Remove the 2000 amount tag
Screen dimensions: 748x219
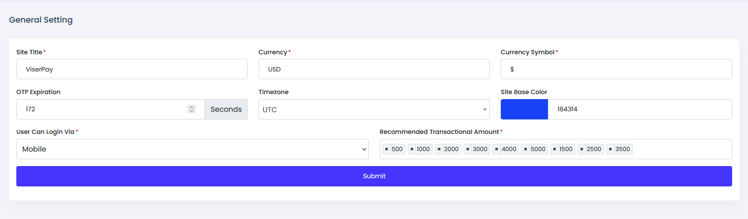click(439, 149)
